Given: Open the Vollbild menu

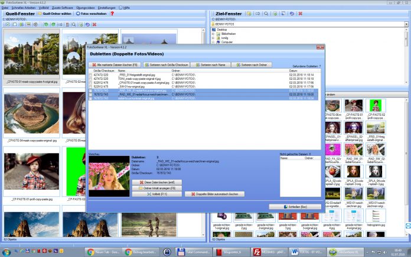Looking at the screenshot, I should click(44, 8).
